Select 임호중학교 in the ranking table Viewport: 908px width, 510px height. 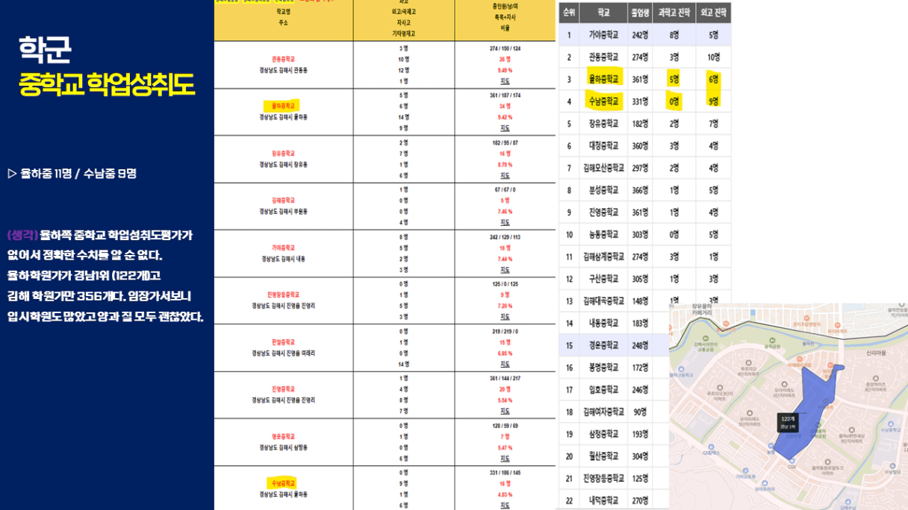603,389
